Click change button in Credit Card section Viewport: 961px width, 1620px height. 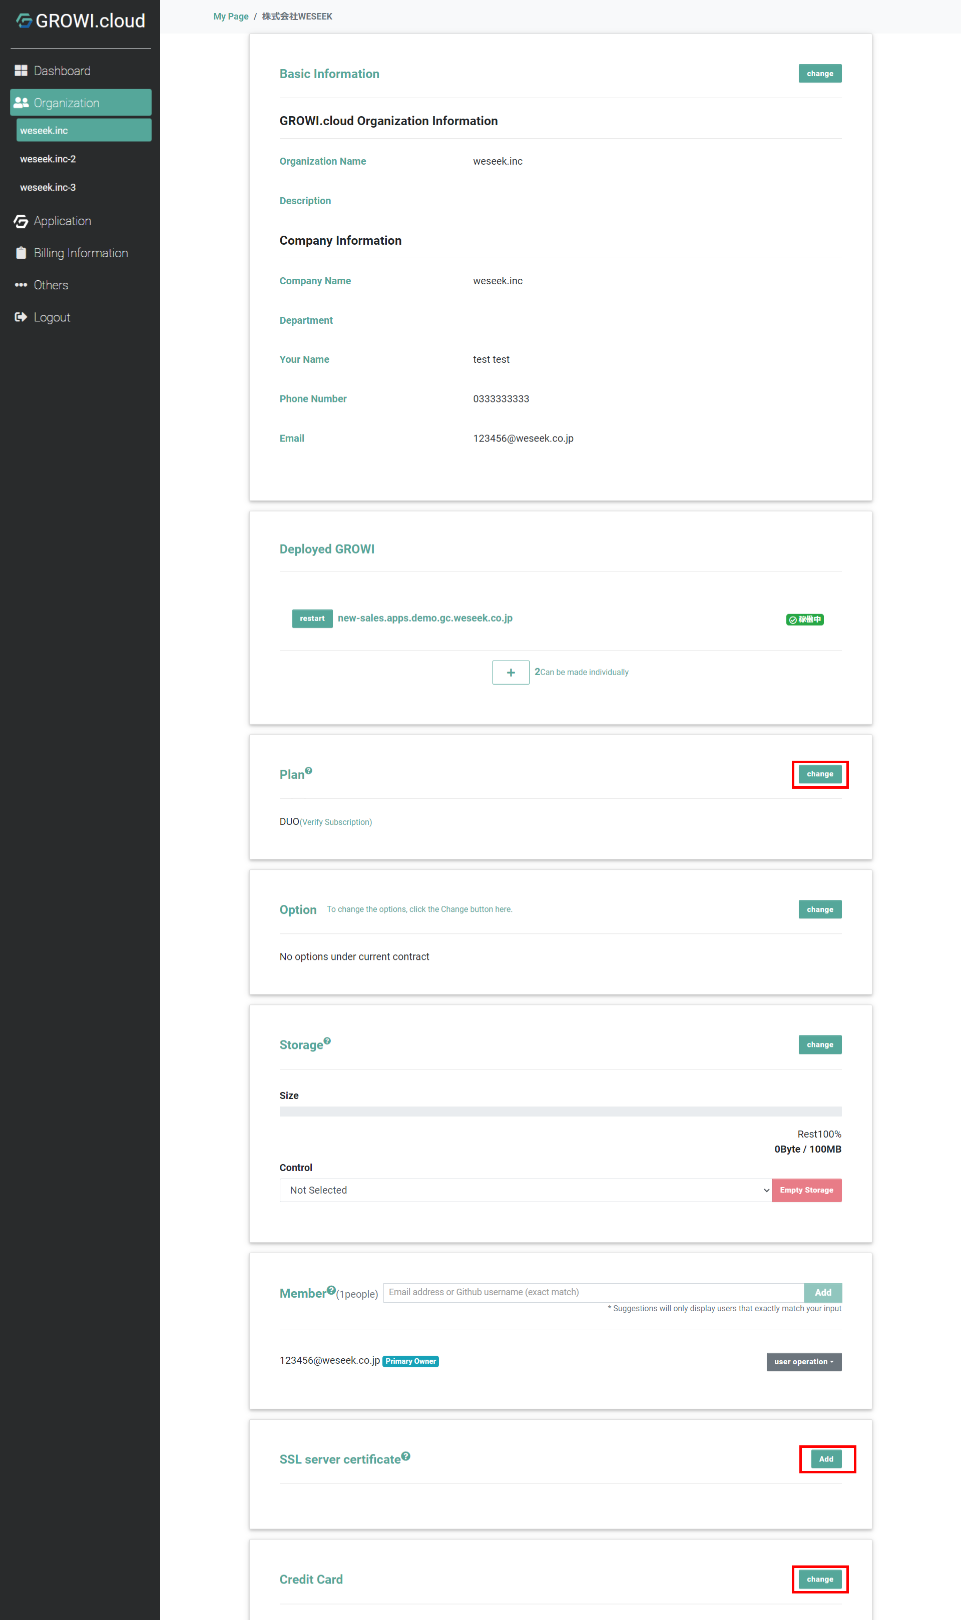coord(820,1579)
